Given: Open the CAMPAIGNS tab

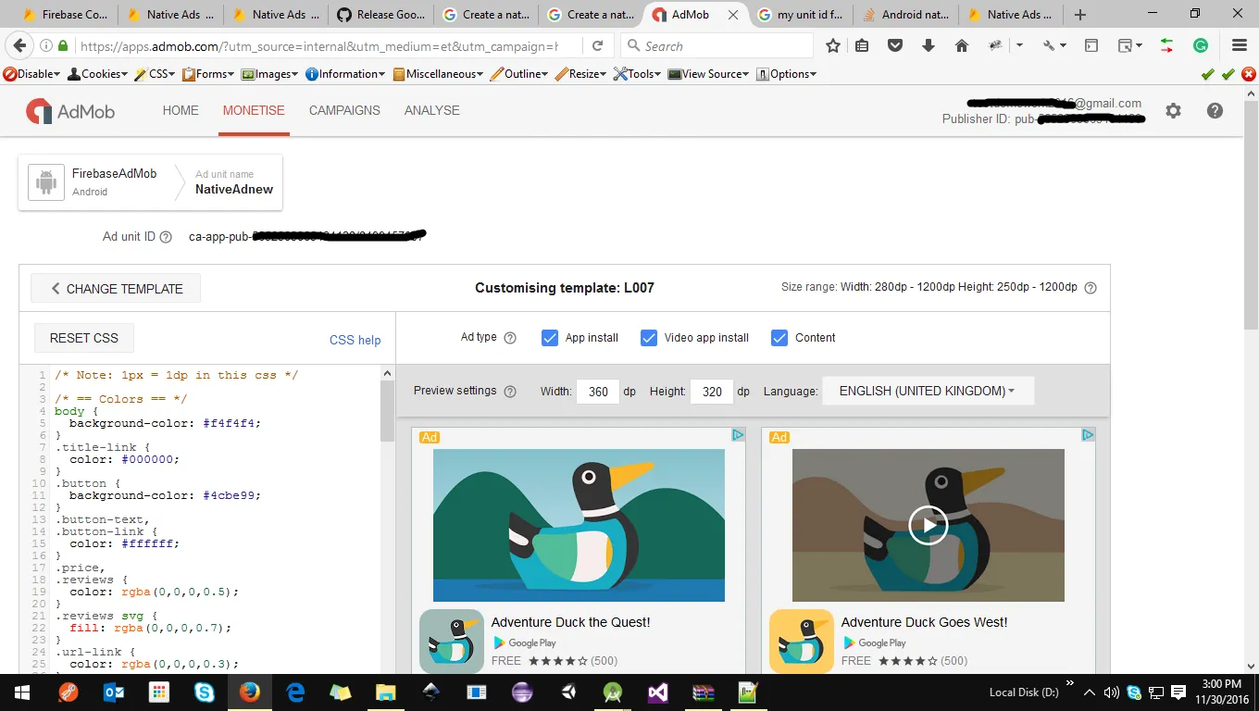Looking at the screenshot, I should pos(344,110).
